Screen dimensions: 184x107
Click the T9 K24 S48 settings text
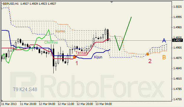pyautogui.click(x=25, y=90)
